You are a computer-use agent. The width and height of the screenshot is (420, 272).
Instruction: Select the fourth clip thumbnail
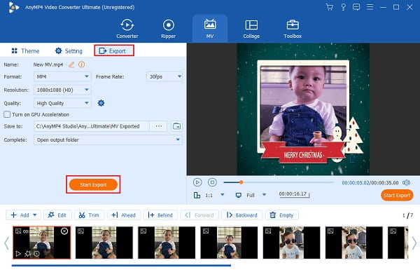(x=229, y=243)
